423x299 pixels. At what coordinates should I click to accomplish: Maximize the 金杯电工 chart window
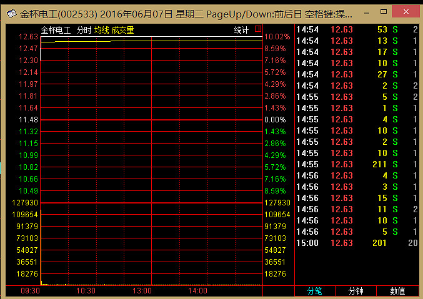pos(387,13)
